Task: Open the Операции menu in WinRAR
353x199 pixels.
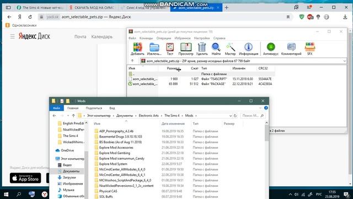Action: pos(164,38)
